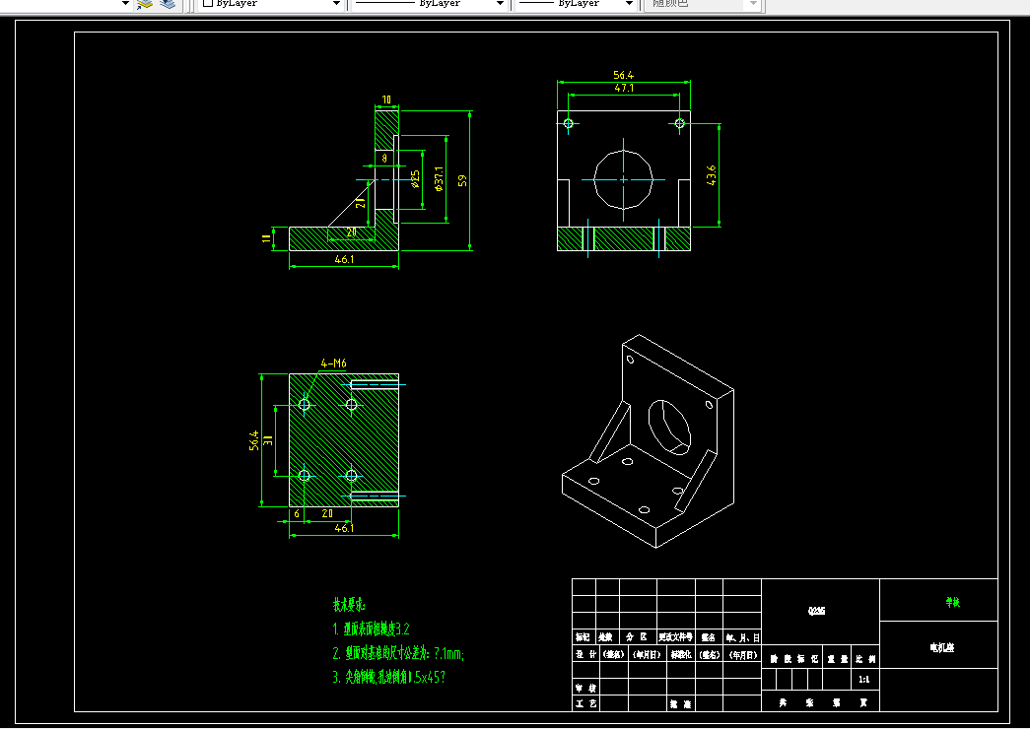Image resolution: width=1030 pixels, height=729 pixels.
Task: Select the "10" thickness dimension
Action: point(386,99)
